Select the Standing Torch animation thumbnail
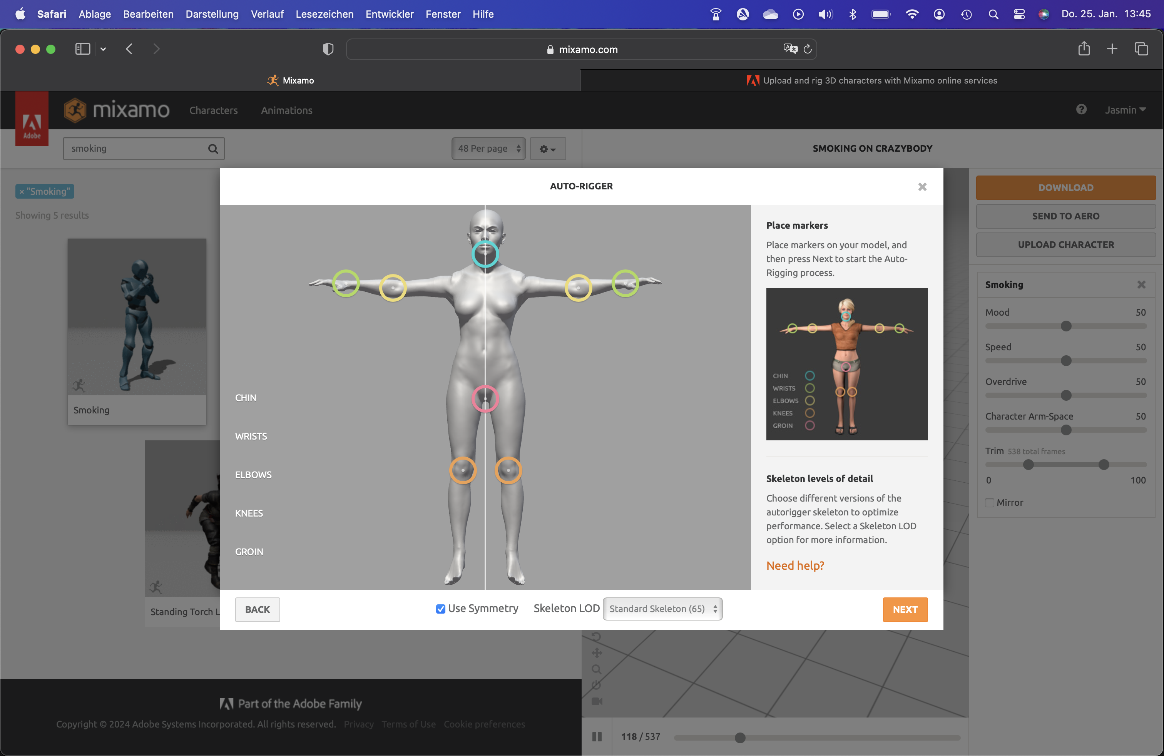The width and height of the screenshot is (1164, 756). click(182, 518)
